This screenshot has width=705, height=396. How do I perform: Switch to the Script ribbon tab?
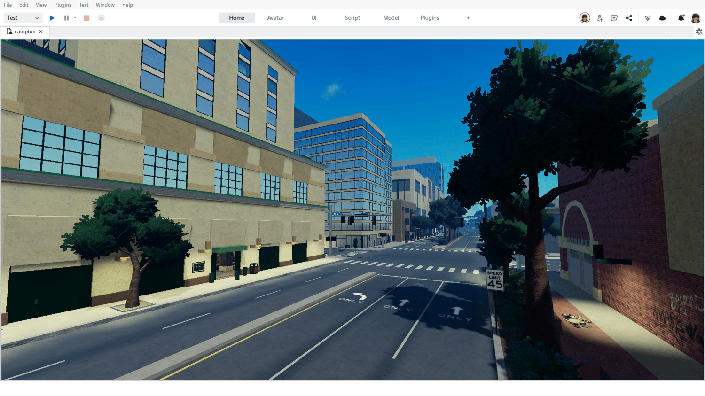pos(352,17)
